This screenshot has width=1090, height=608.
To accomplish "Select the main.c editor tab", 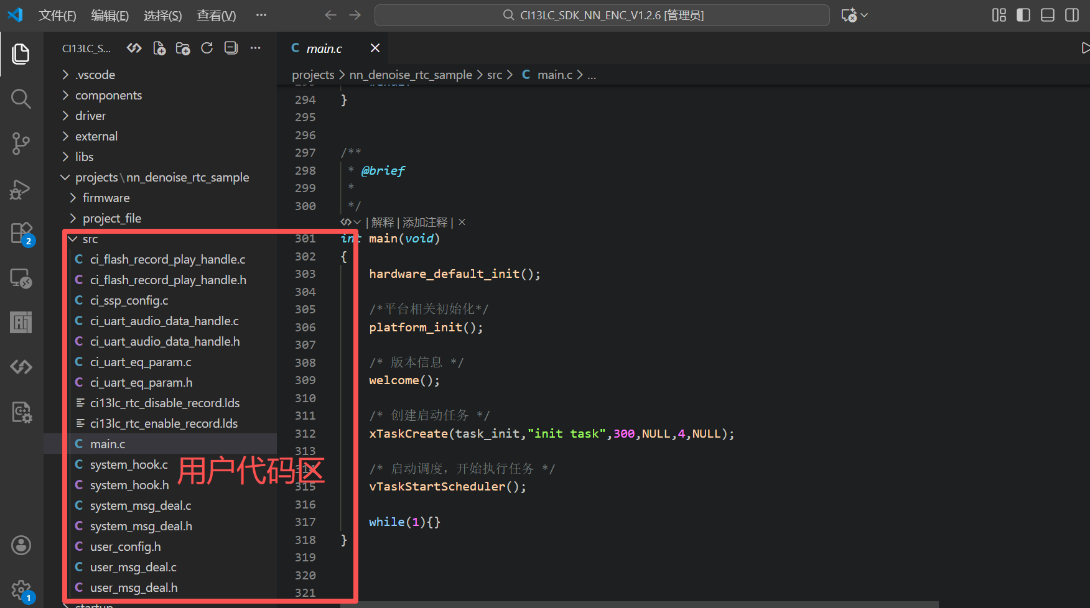I will [324, 48].
